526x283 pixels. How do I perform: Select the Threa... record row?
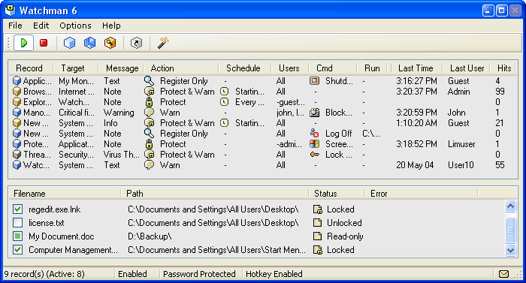tap(263, 155)
